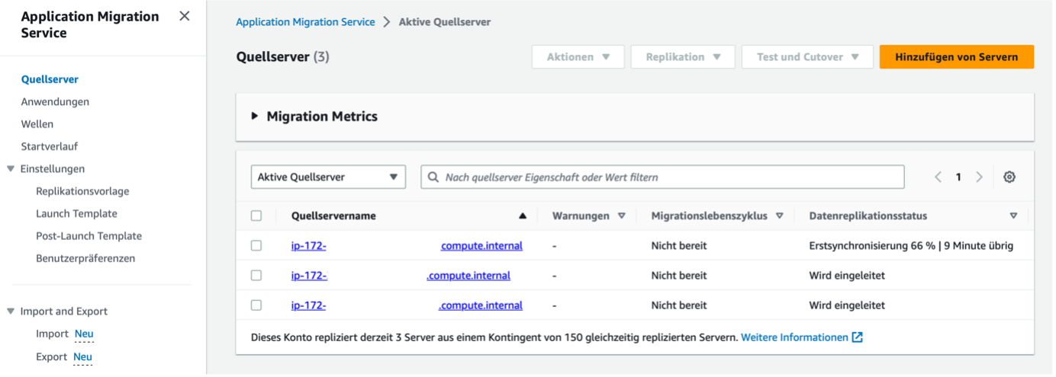The image size is (1056, 377).
Task: Open Wellen in the sidebar
Action: (37, 123)
